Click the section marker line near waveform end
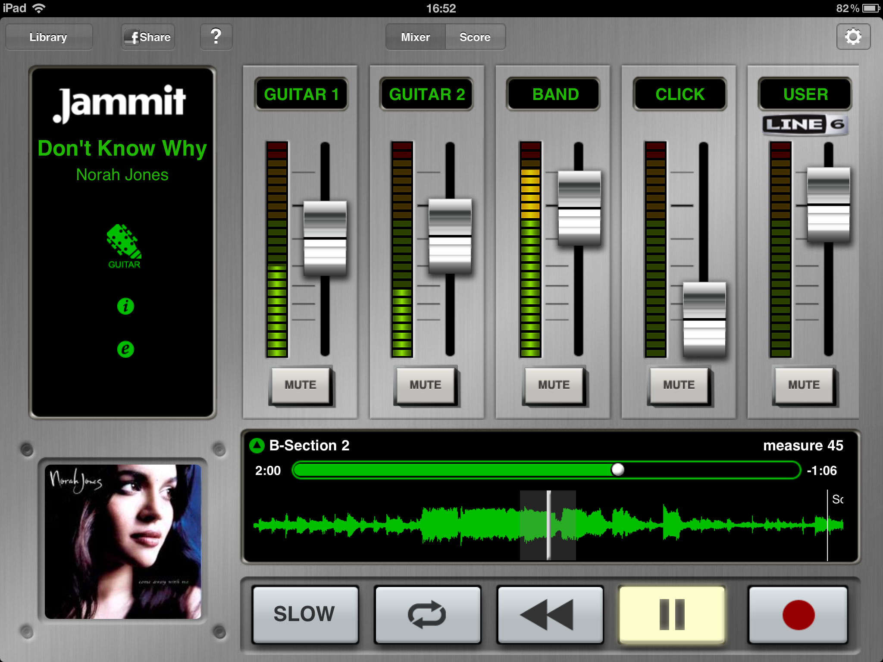883x662 pixels. (x=827, y=525)
